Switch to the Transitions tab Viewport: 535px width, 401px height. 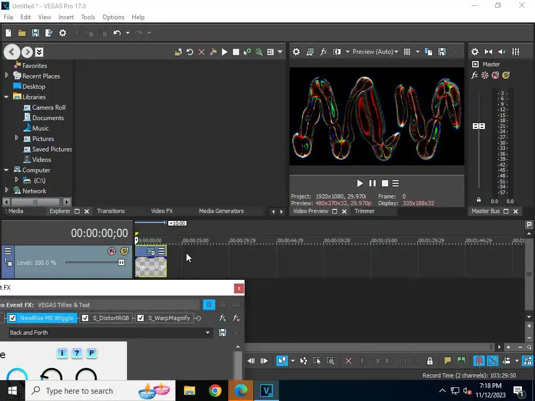[111, 211]
